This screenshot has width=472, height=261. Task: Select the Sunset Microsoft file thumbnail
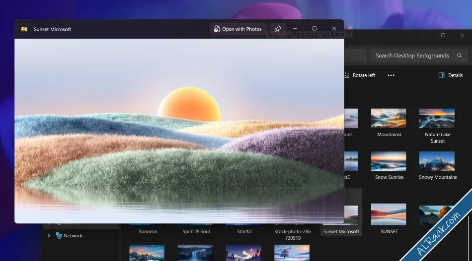[x=351, y=215]
